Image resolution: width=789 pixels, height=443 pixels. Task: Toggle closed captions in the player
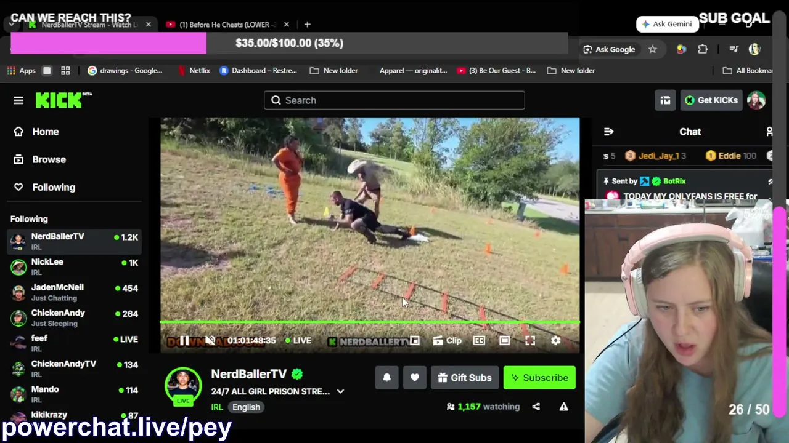479,340
